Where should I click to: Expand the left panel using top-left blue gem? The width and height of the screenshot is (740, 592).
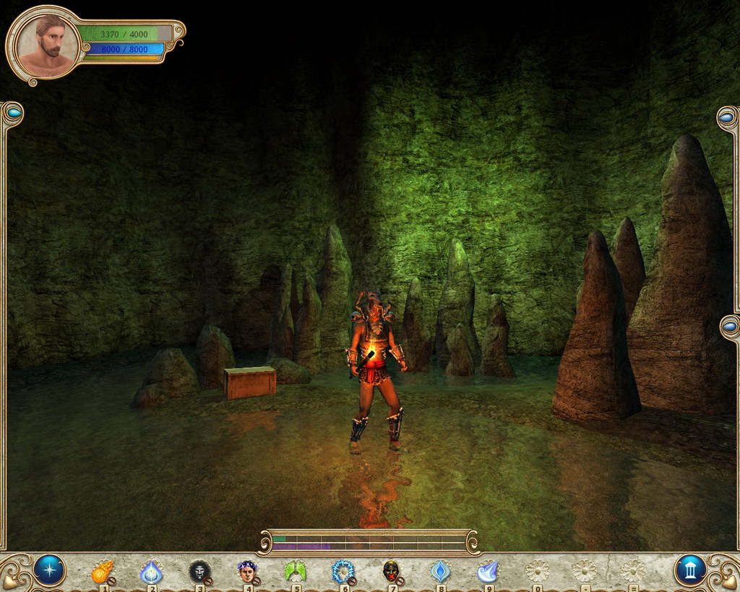(13, 113)
